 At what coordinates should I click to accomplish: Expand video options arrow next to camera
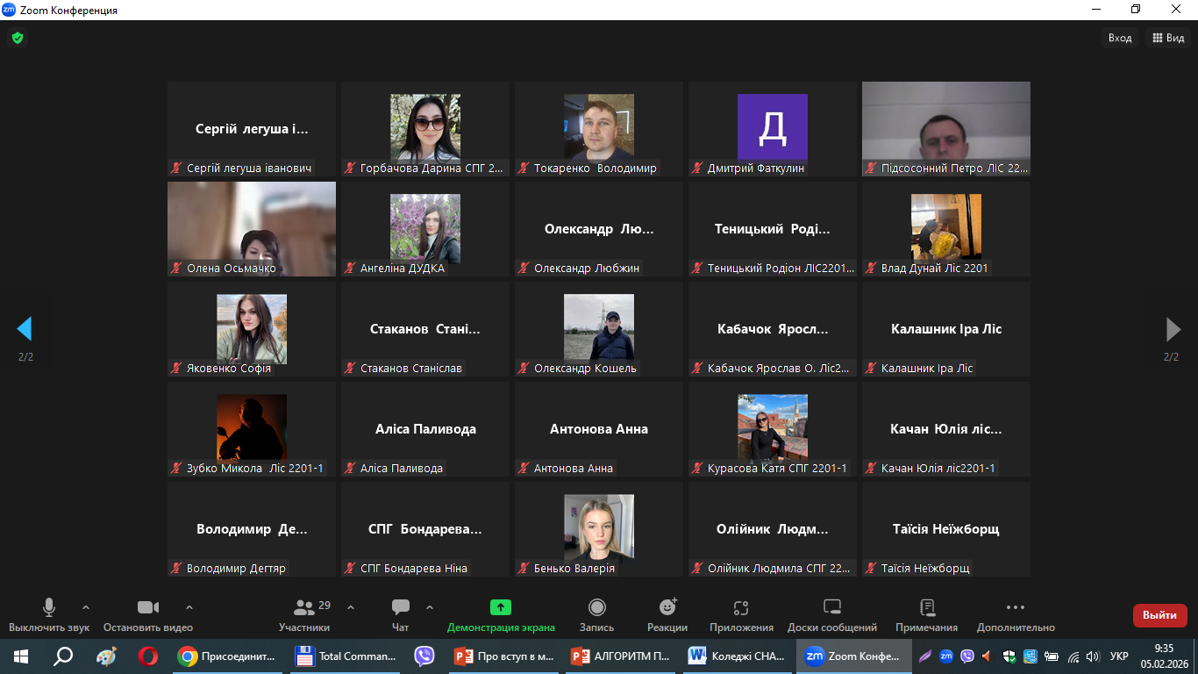click(189, 607)
